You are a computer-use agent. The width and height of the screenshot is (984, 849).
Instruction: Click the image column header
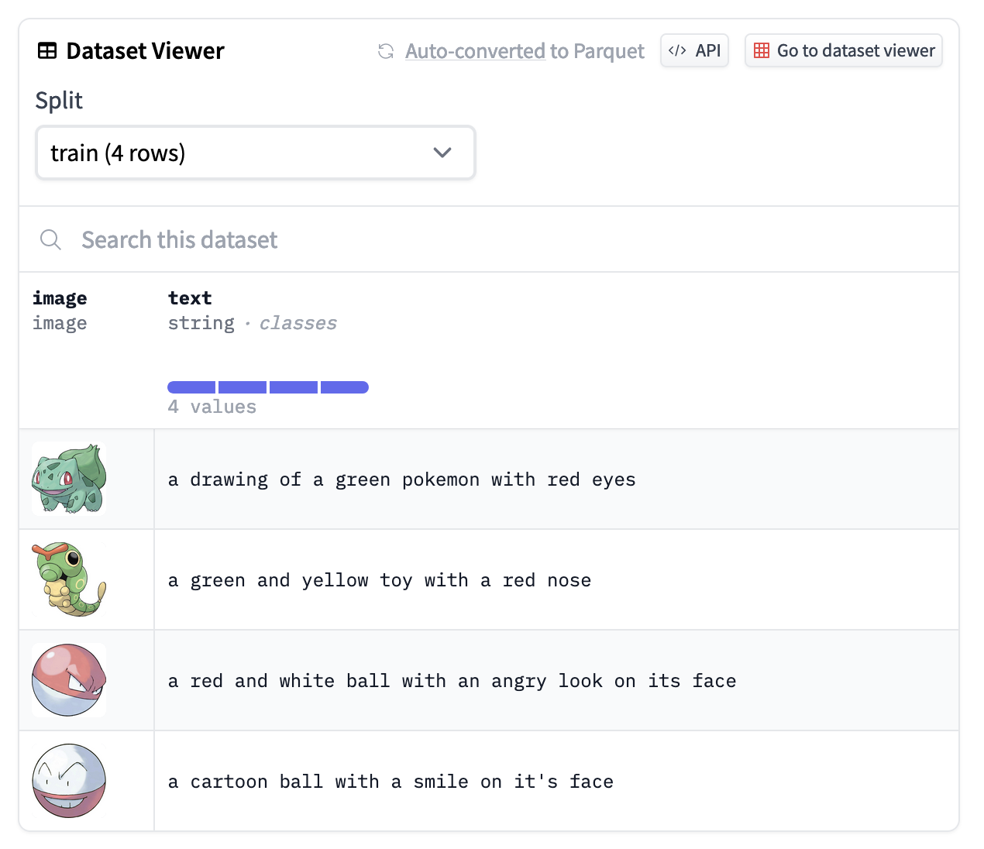coord(60,298)
